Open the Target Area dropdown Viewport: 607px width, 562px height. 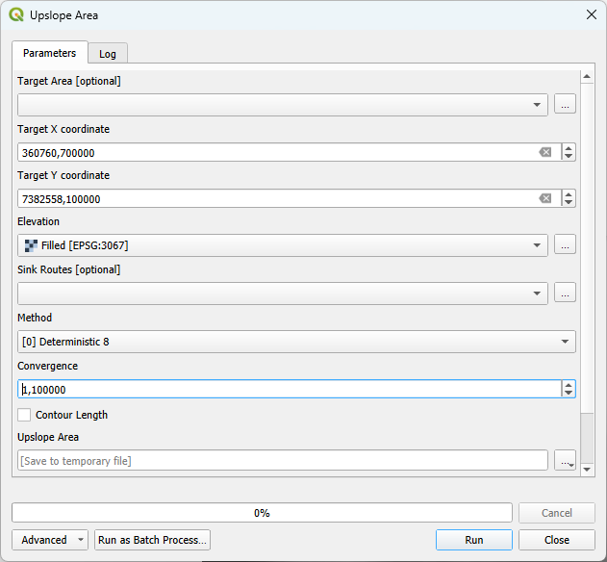pos(282,105)
